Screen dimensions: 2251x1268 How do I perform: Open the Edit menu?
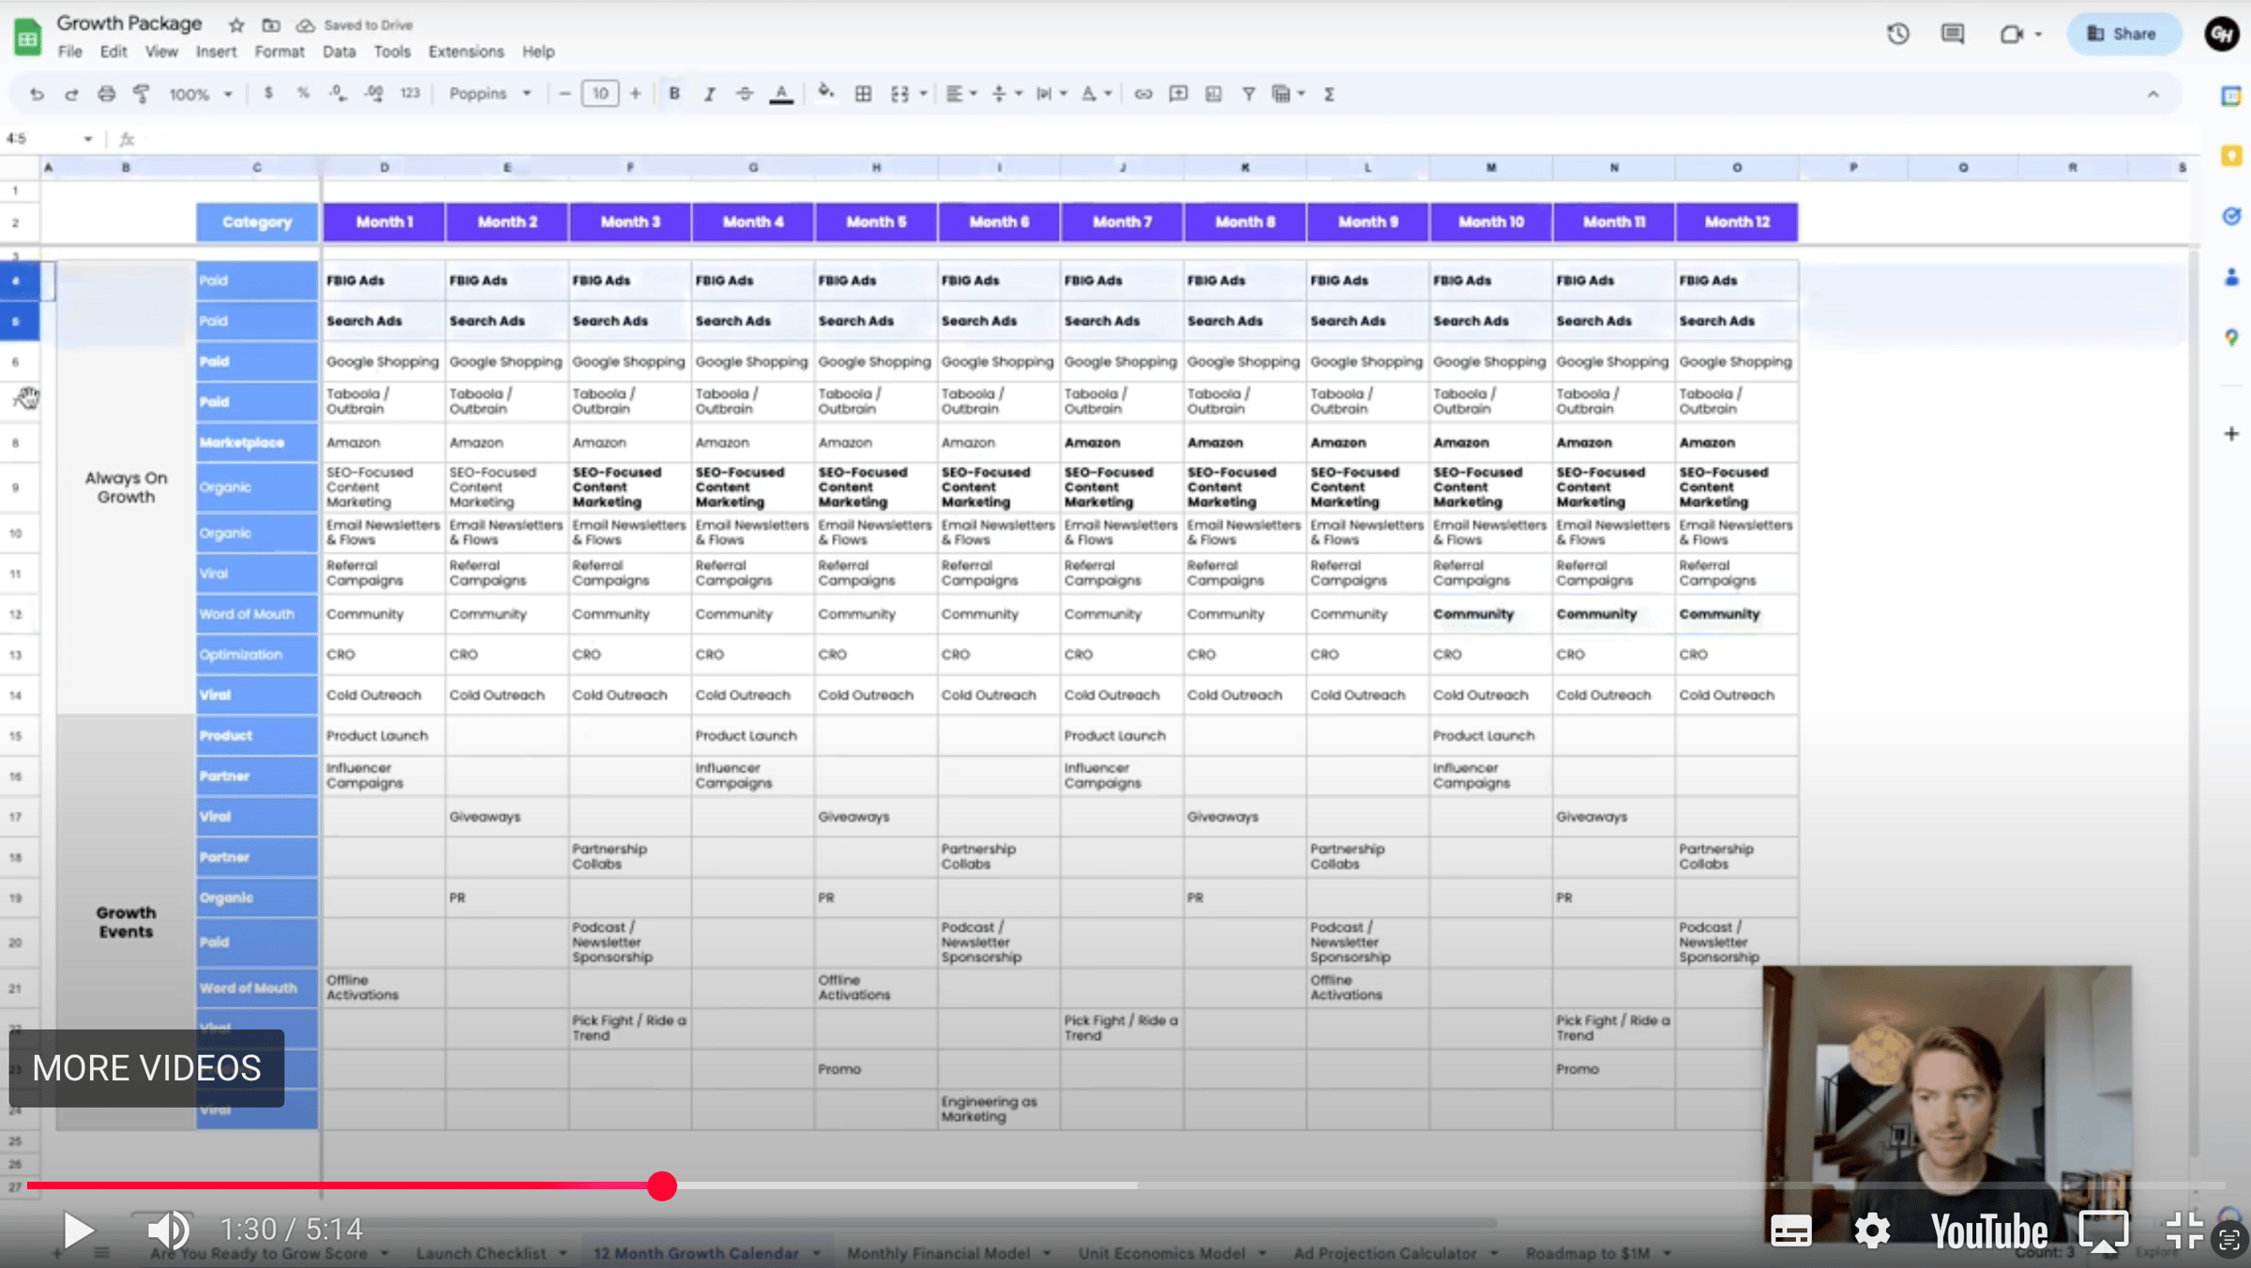pyautogui.click(x=113, y=52)
